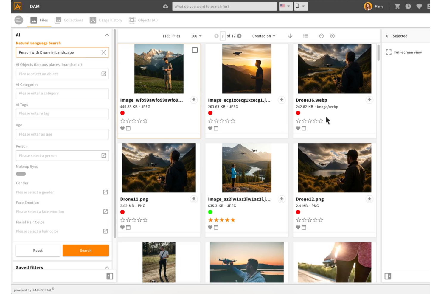Open AI Objects selection dialog icon
Screen dimensions: 441x294
(x=104, y=74)
